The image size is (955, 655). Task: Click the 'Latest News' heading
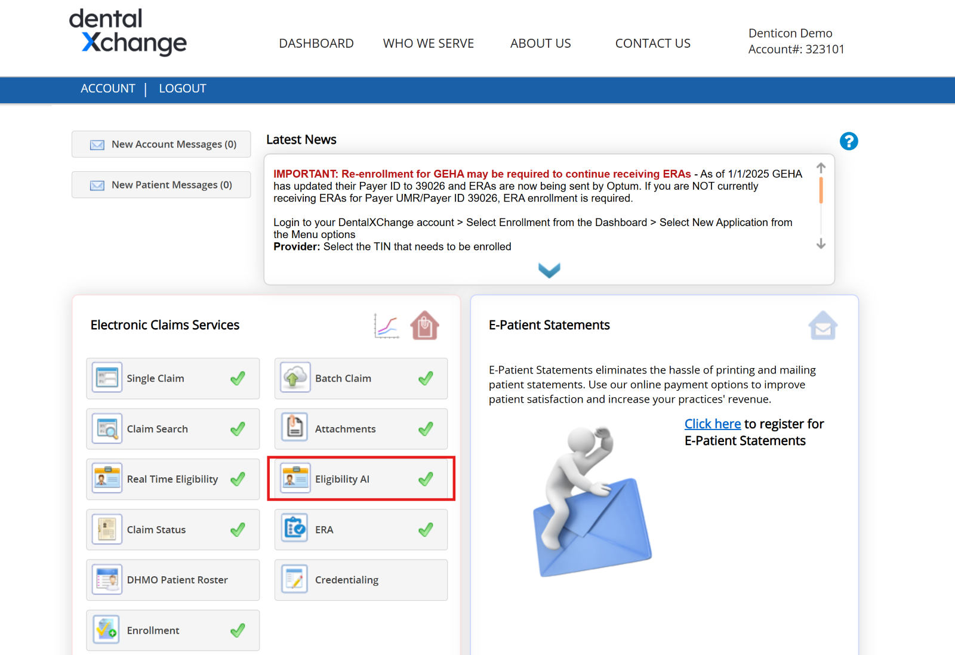pos(301,140)
